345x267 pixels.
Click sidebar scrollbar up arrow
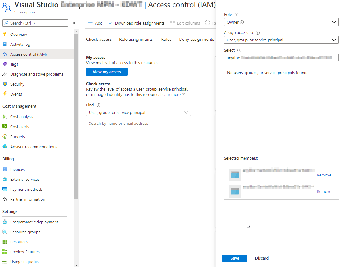[76, 32]
